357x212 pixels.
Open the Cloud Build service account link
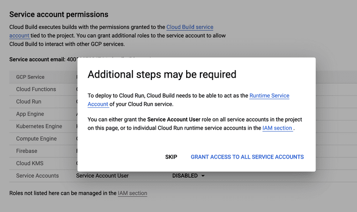pyautogui.click(x=189, y=27)
